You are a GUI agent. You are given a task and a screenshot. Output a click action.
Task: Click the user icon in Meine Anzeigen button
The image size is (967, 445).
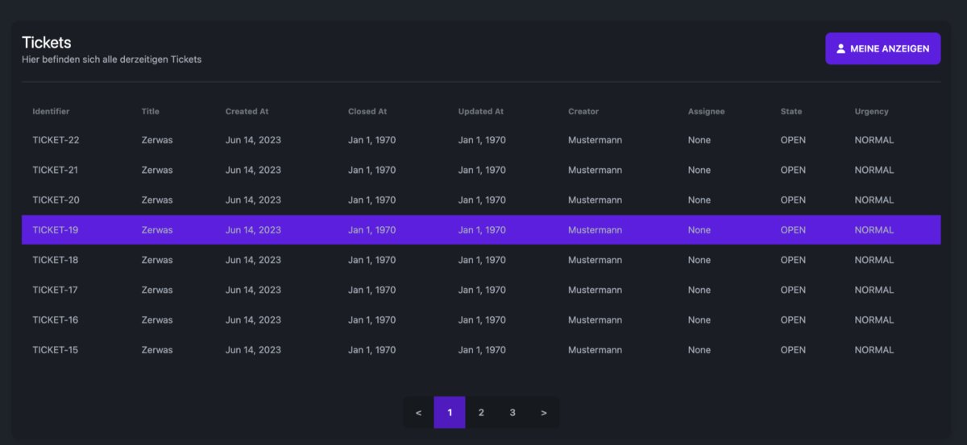click(840, 48)
